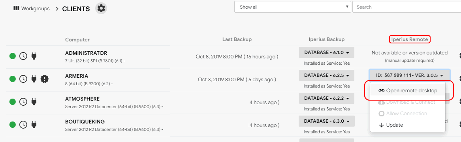
Task: Open the DATABASE - 6.3.0 dropdown
Action: [x=327, y=121]
